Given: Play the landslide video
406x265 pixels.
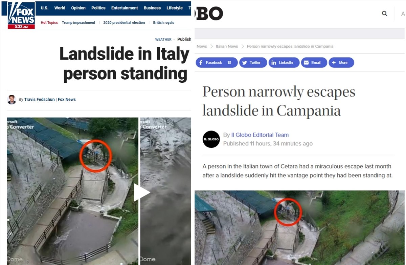Looking at the screenshot, I should [141, 192].
